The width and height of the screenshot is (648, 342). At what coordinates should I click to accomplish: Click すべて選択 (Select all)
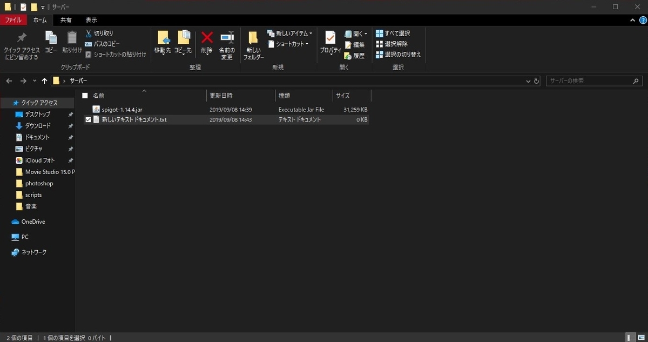point(393,33)
